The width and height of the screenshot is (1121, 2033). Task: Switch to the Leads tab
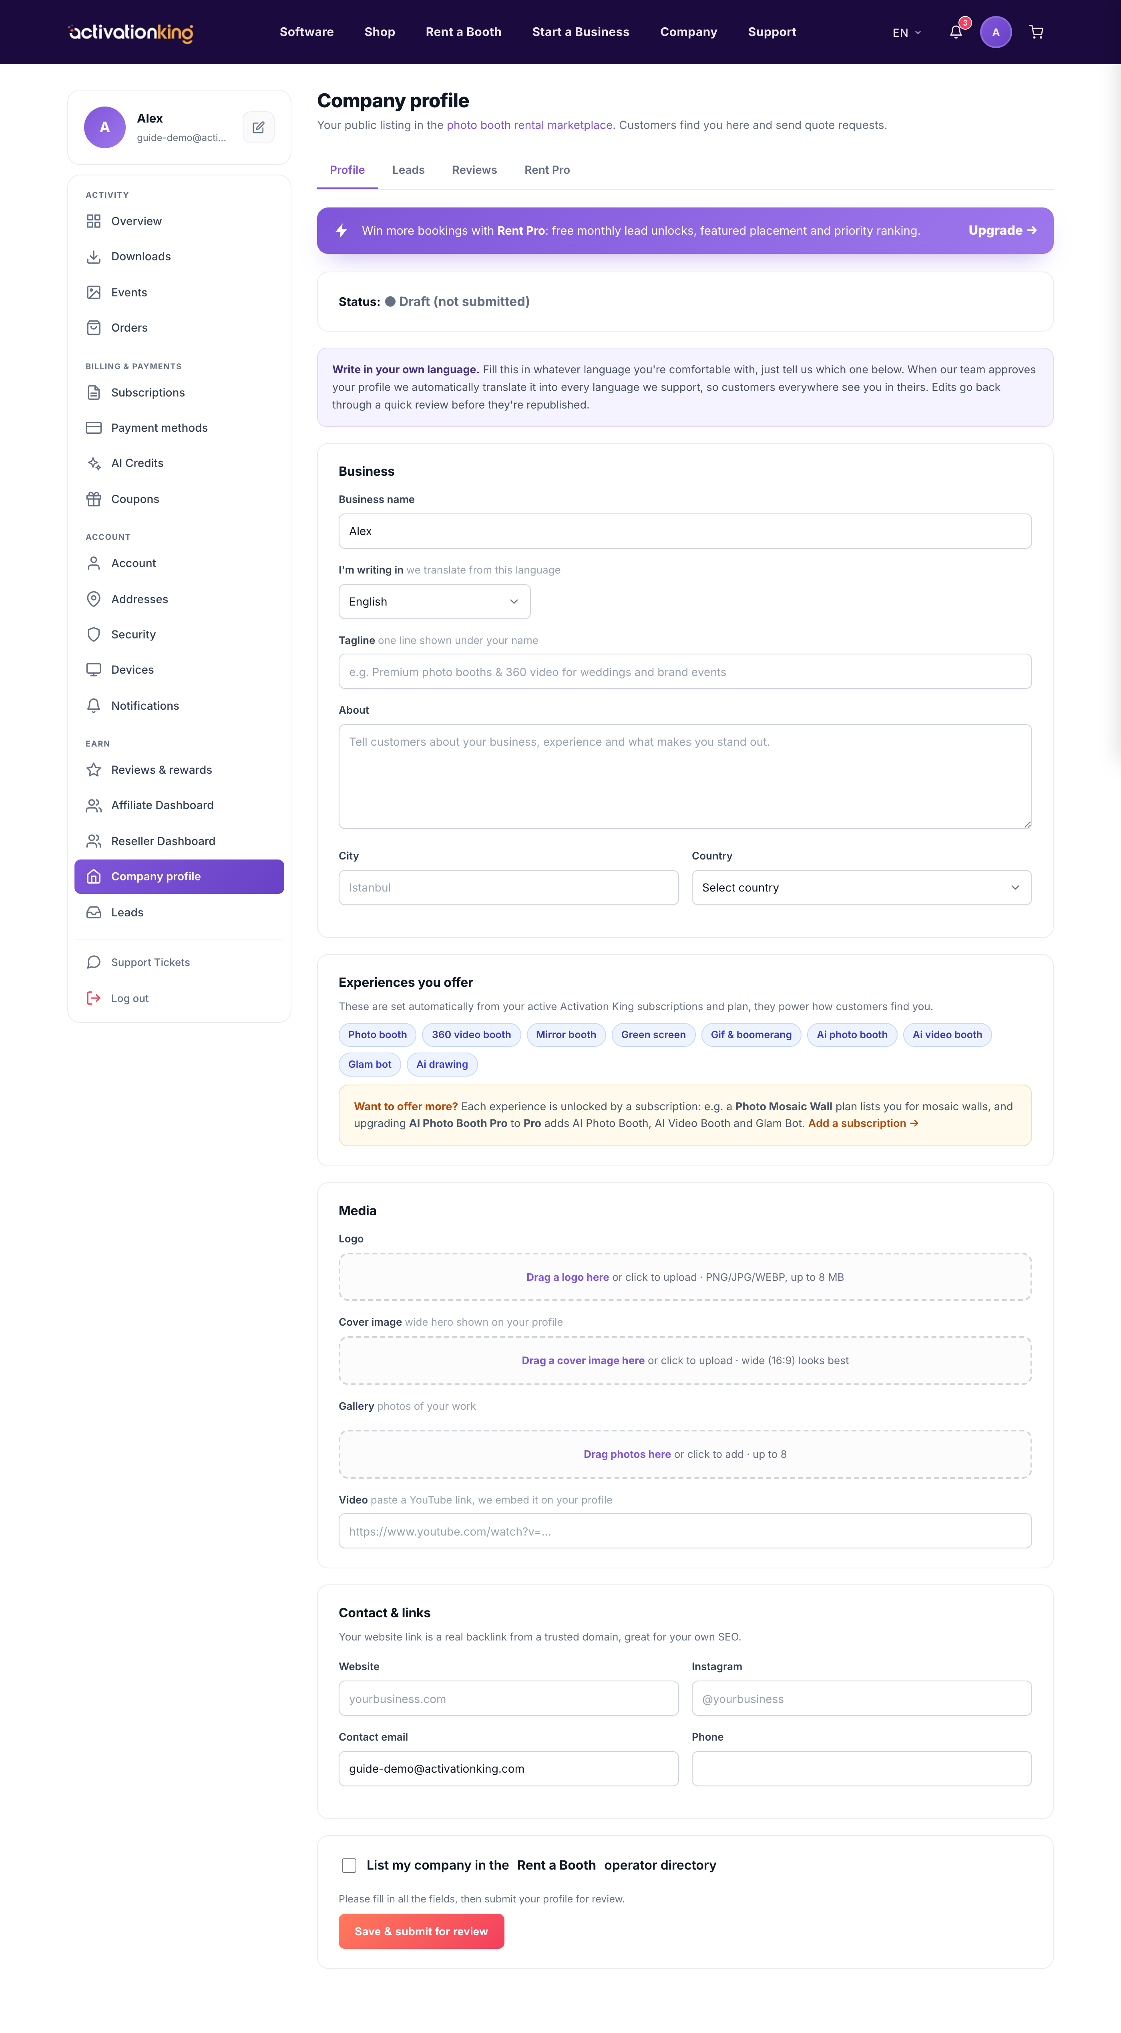pos(408,170)
